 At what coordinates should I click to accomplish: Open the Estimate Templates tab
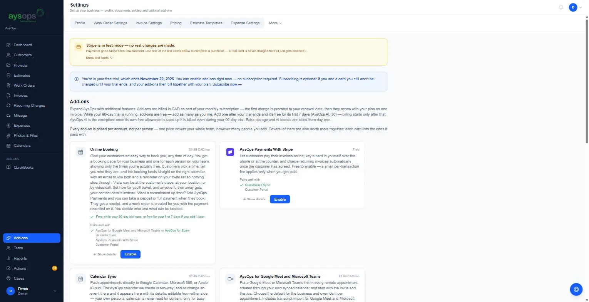click(x=206, y=23)
